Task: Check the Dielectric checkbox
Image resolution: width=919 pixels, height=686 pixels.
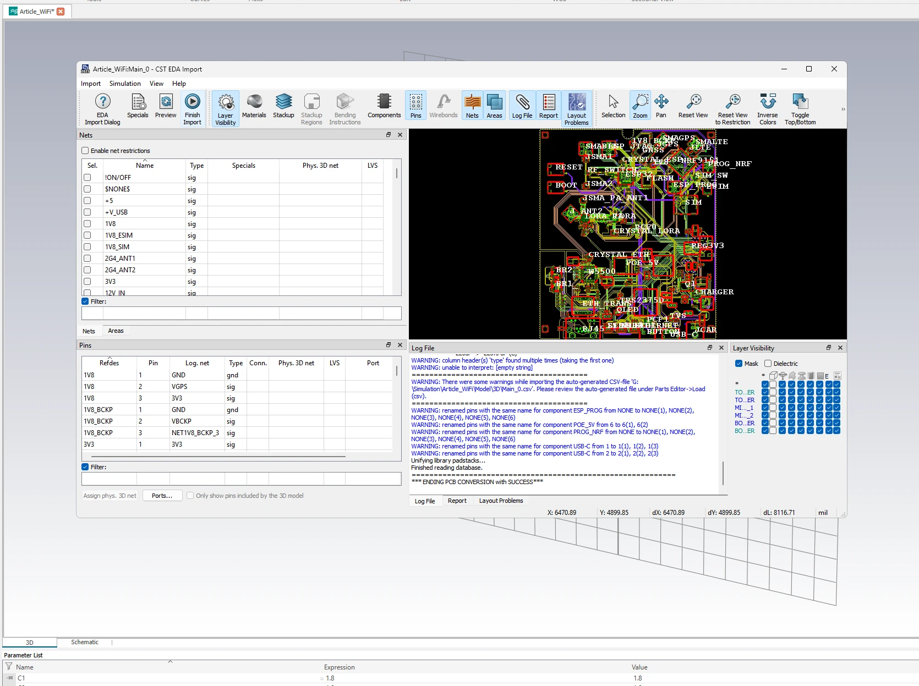Action: point(768,364)
